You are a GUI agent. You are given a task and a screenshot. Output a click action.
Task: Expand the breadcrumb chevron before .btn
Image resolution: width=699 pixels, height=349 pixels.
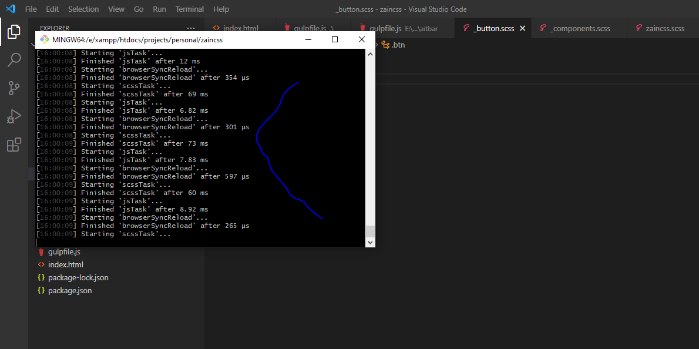pyautogui.click(x=376, y=45)
